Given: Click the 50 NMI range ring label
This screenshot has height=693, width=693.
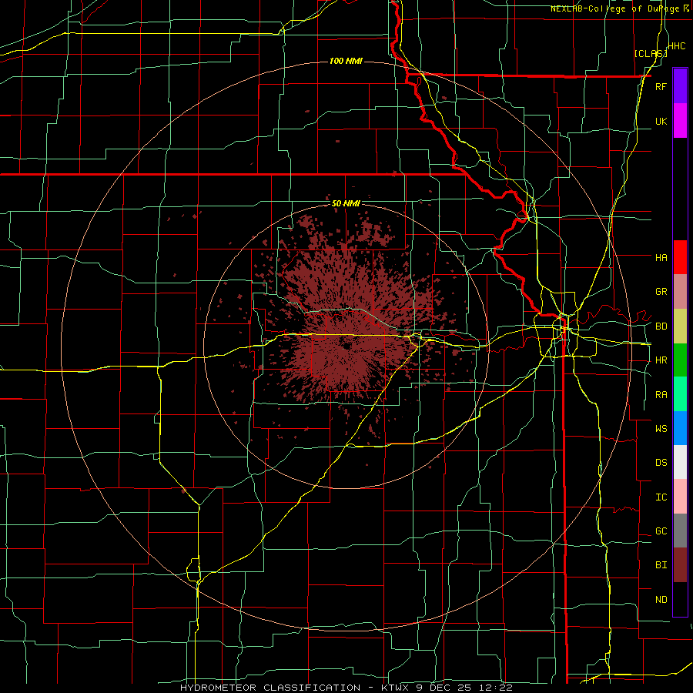Looking at the screenshot, I should point(346,204).
